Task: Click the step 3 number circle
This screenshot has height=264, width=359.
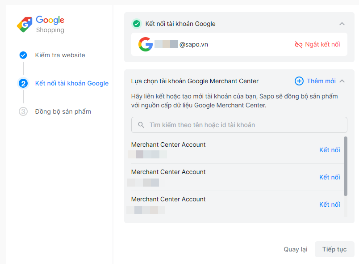Action: [x=23, y=111]
